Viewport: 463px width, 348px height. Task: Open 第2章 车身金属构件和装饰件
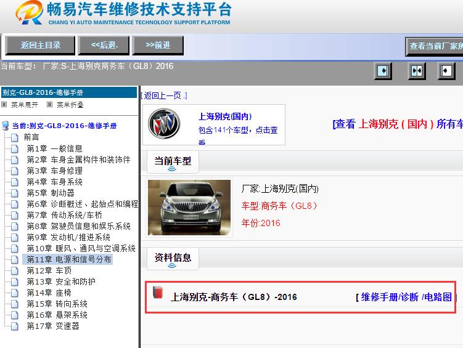pyautogui.click(x=78, y=160)
